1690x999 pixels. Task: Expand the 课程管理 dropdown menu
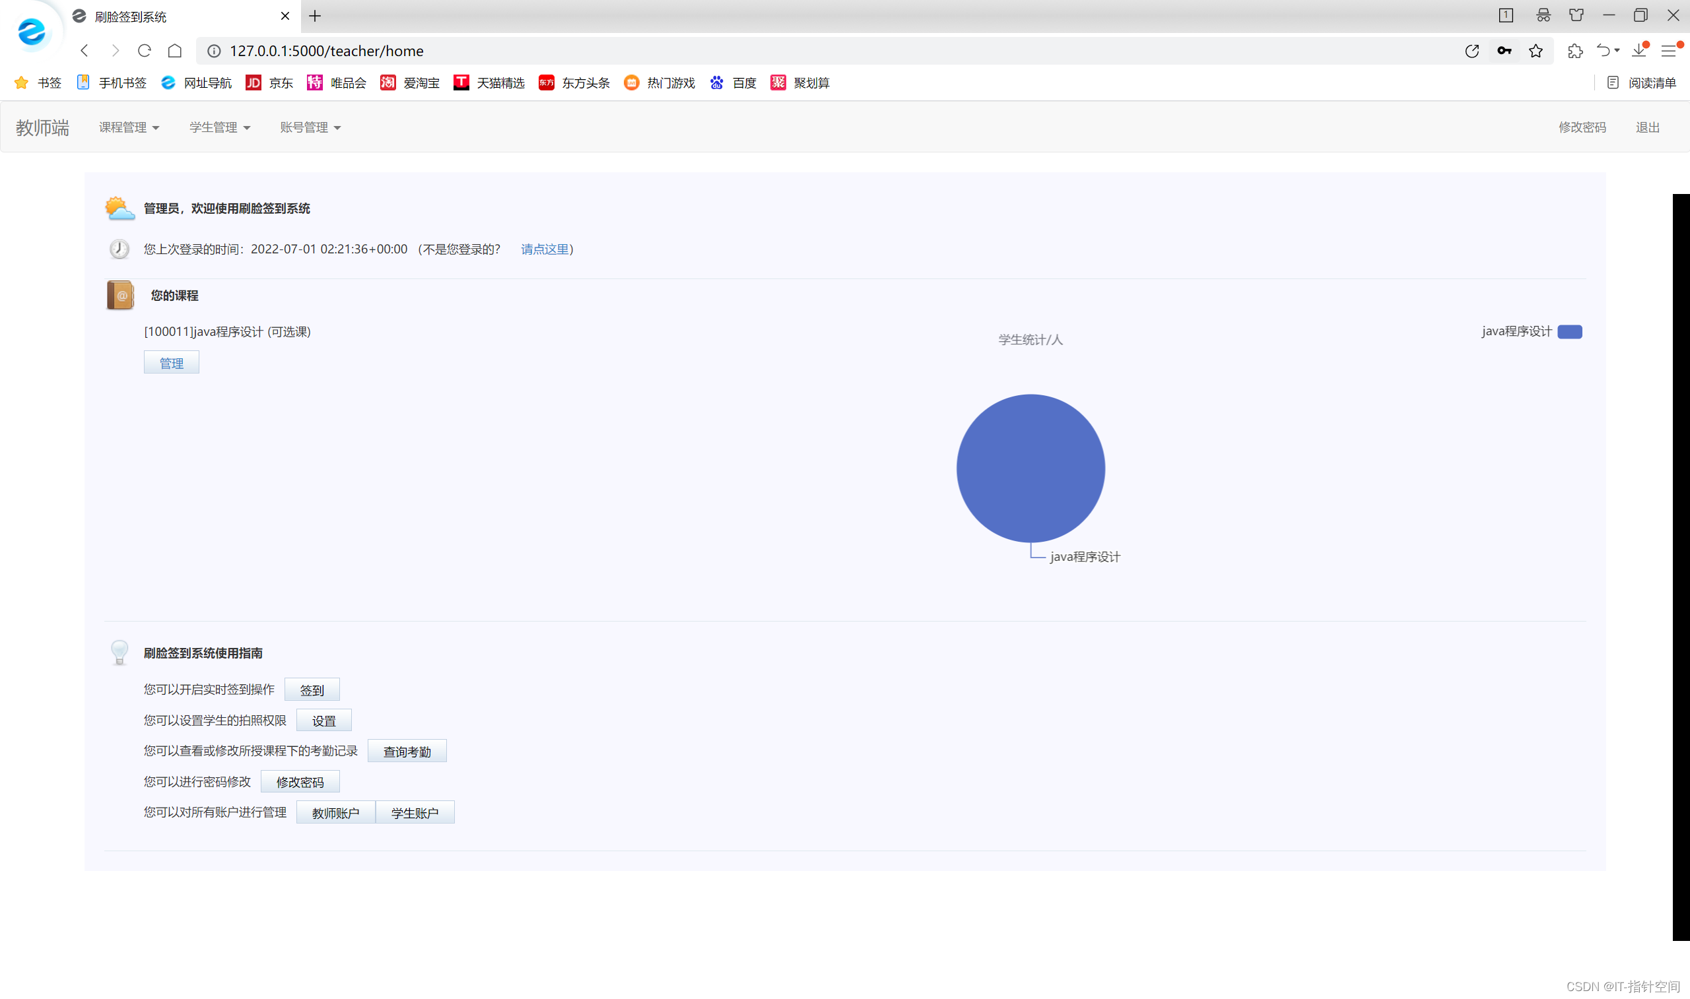click(x=129, y=127)
